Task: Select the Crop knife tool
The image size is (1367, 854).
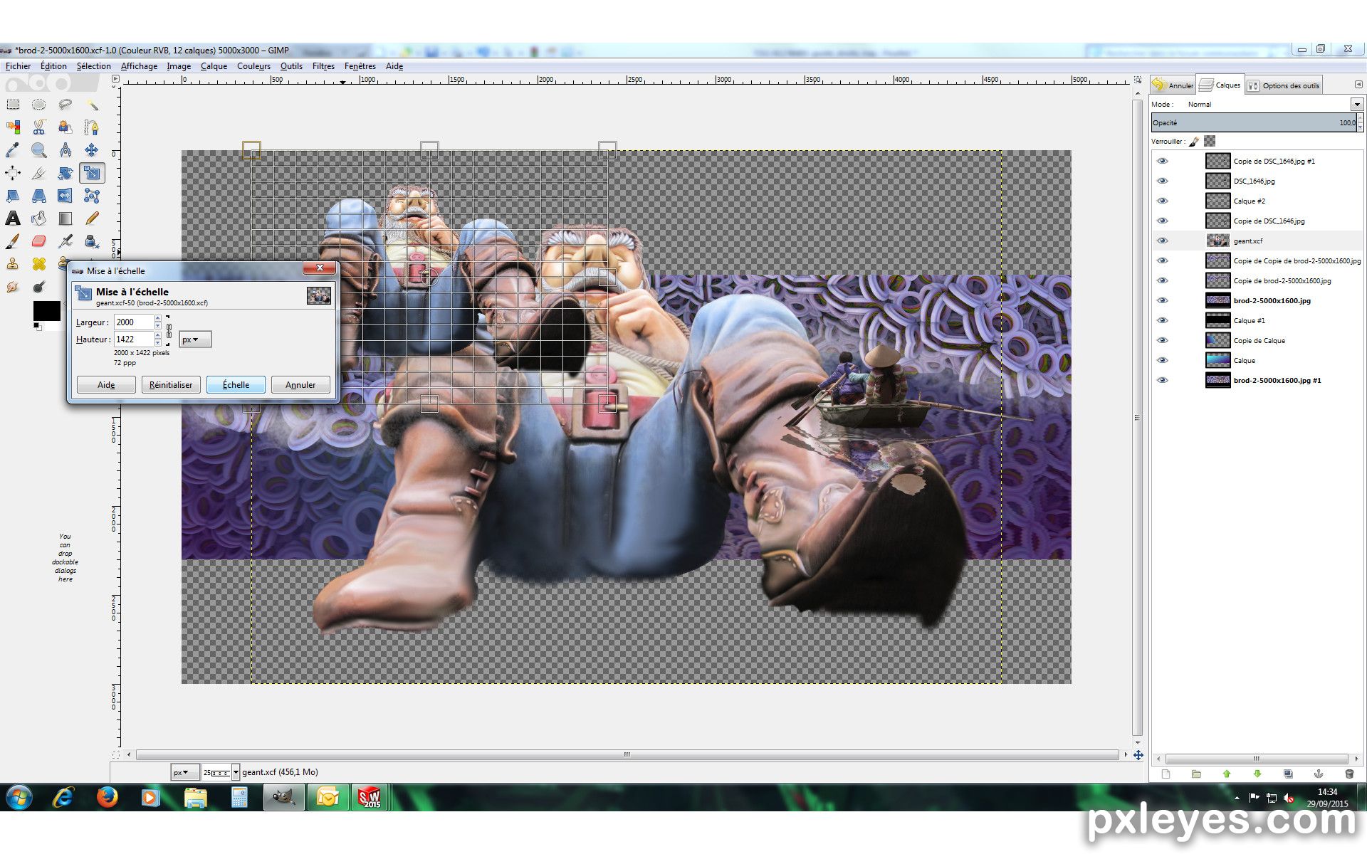Action: [x=39, y=173]
